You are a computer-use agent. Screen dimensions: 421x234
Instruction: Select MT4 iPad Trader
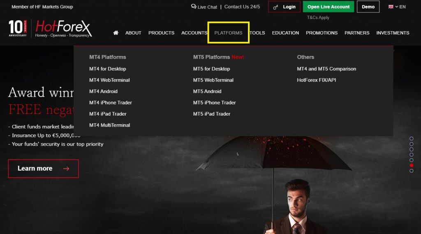point(108,114)
